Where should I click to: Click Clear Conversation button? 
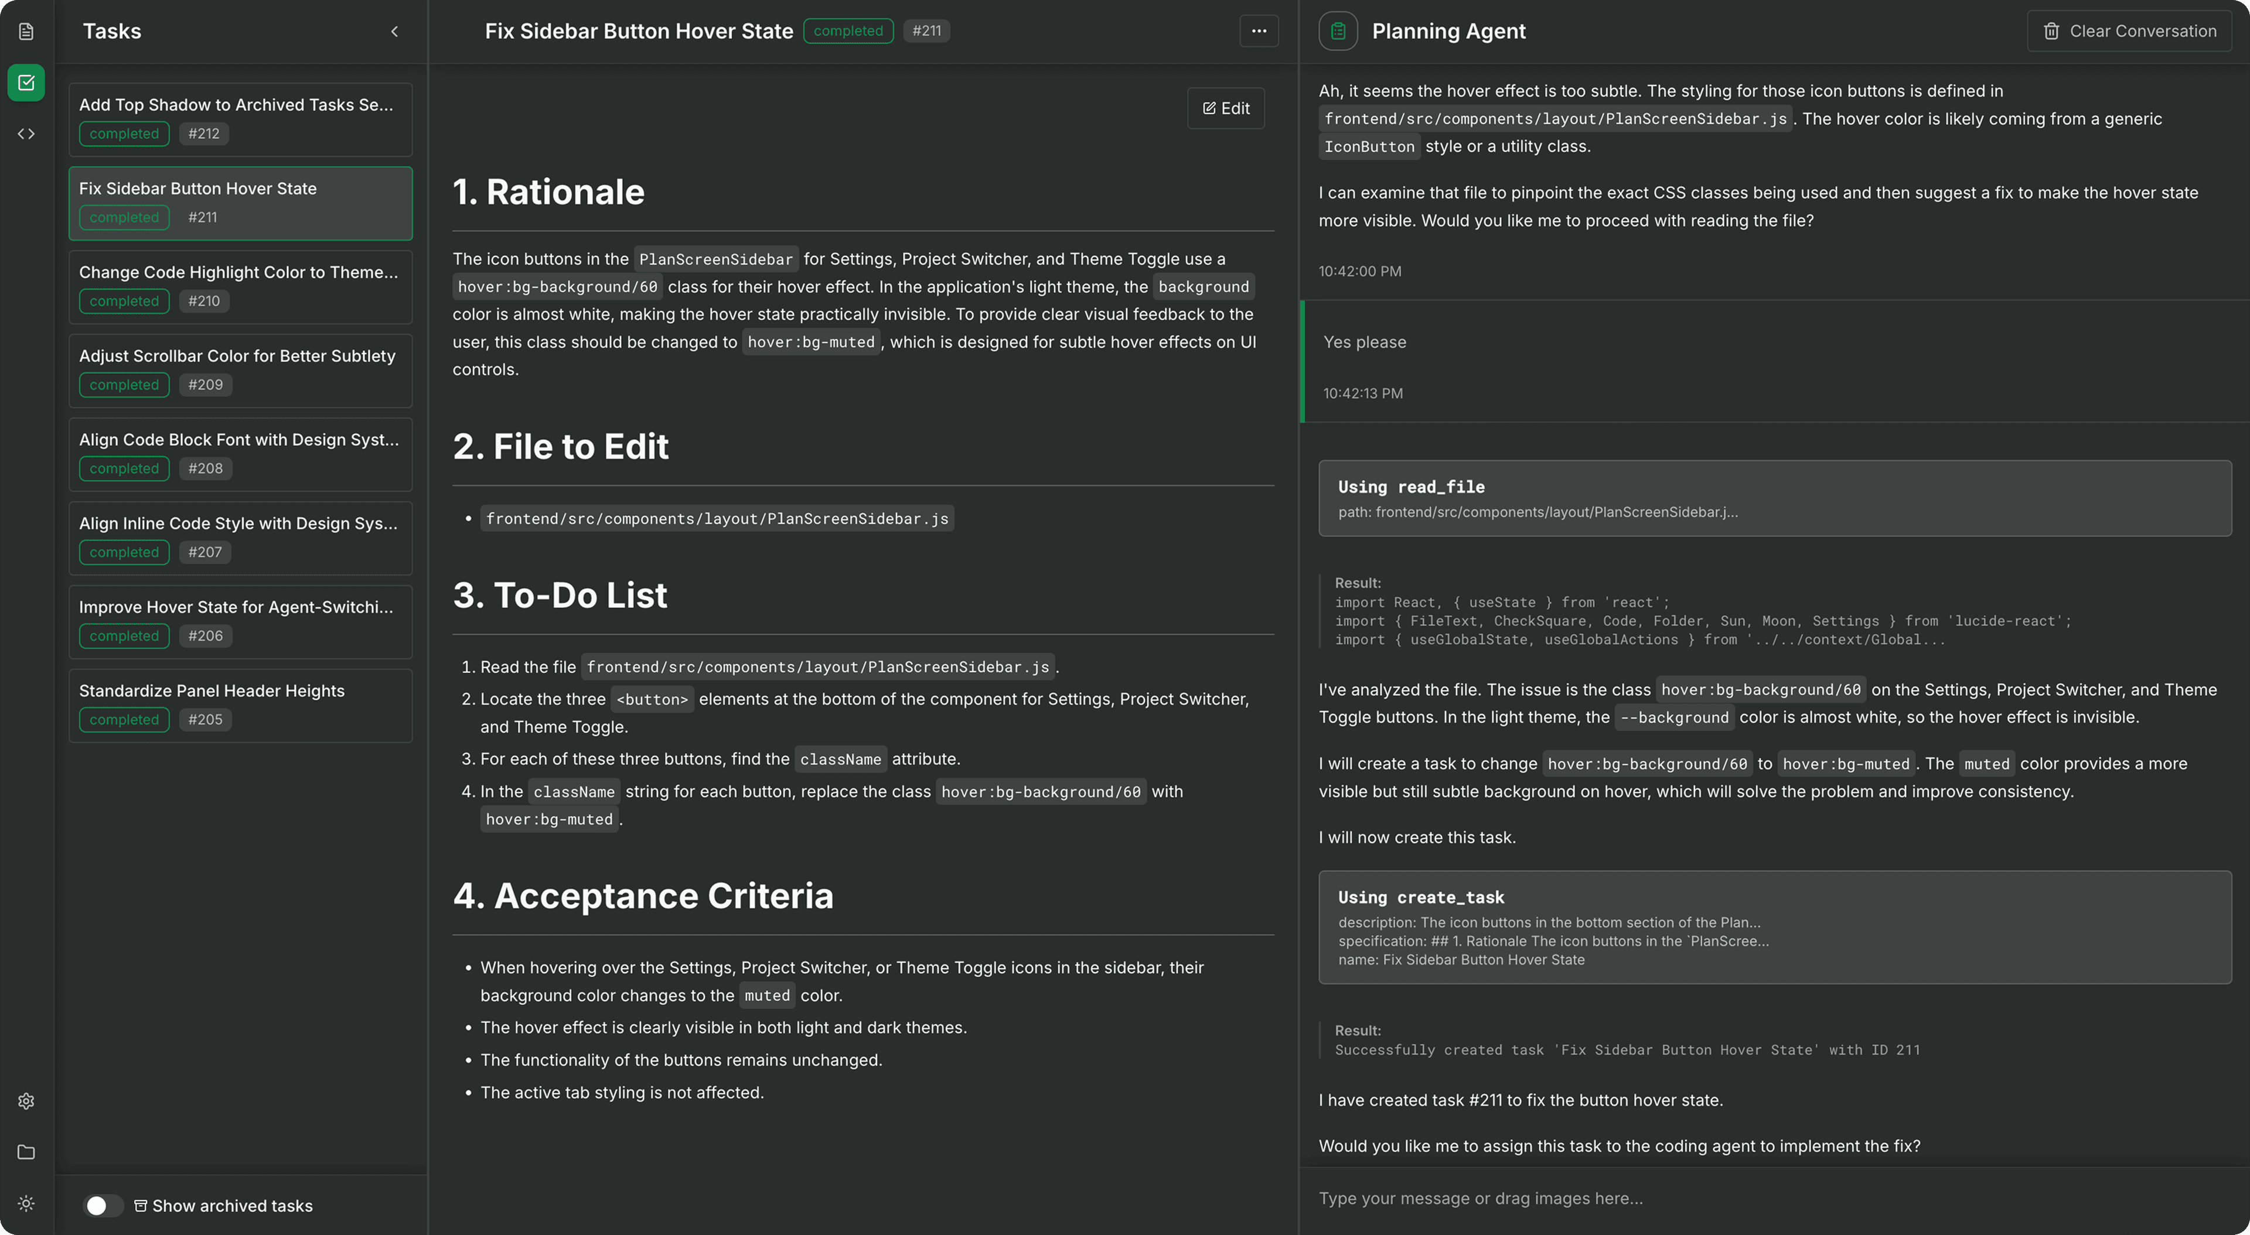tap(2129, 32)
